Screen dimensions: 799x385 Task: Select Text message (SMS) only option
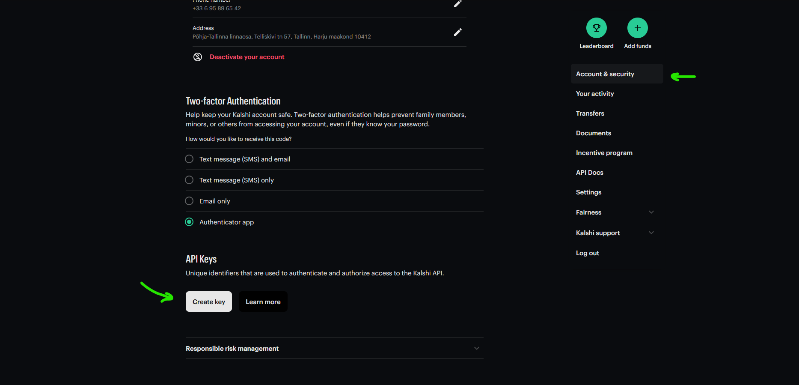(x=189, y=180)
